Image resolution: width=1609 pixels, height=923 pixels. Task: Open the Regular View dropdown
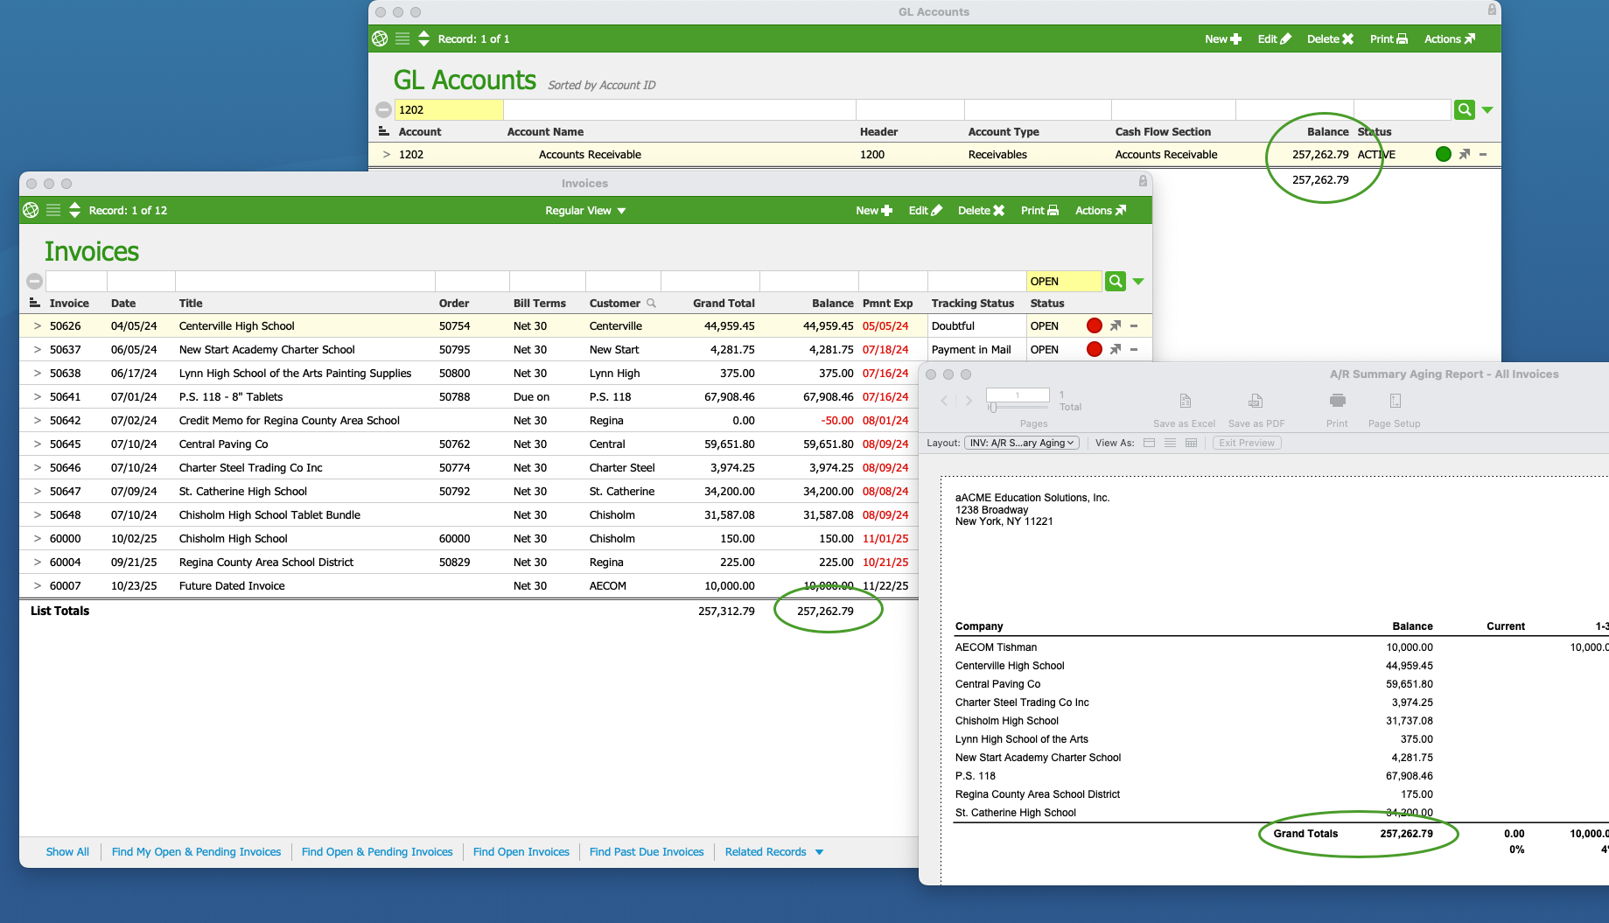(585, 211)
